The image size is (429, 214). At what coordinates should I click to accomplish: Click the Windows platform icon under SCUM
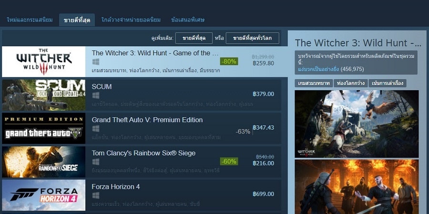(95, 95)
